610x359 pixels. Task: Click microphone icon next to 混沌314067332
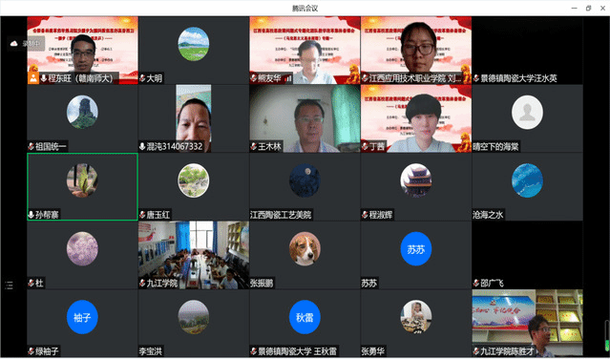(x=142, y=147)
